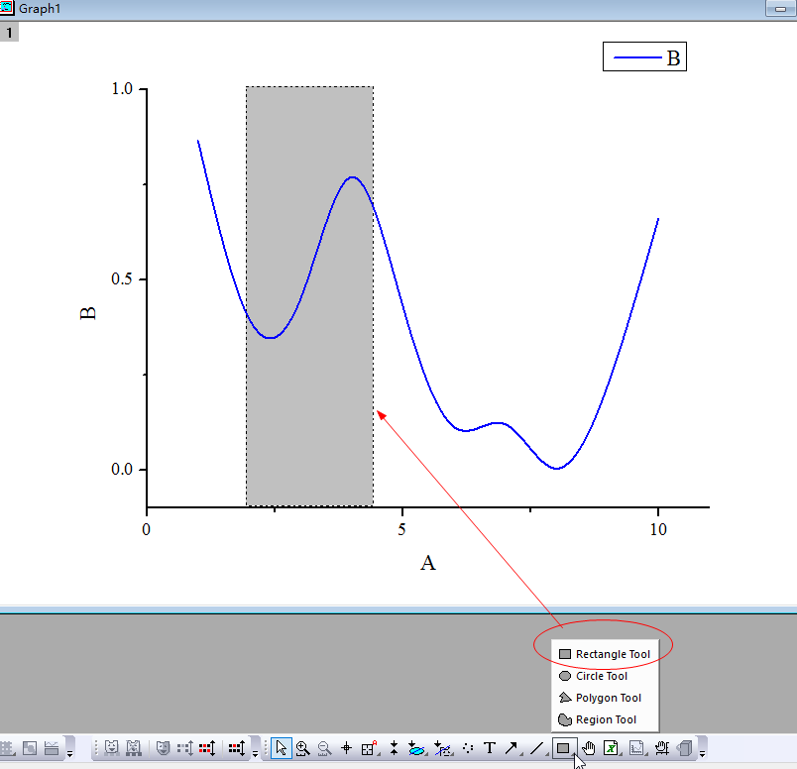Click the gray Hide/Show masked points icon
Image resolution: width=797 pixels, height=769 pixels.
coord(185,748)
